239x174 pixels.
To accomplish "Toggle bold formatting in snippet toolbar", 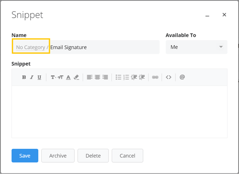I will click(x=24, y=77).
